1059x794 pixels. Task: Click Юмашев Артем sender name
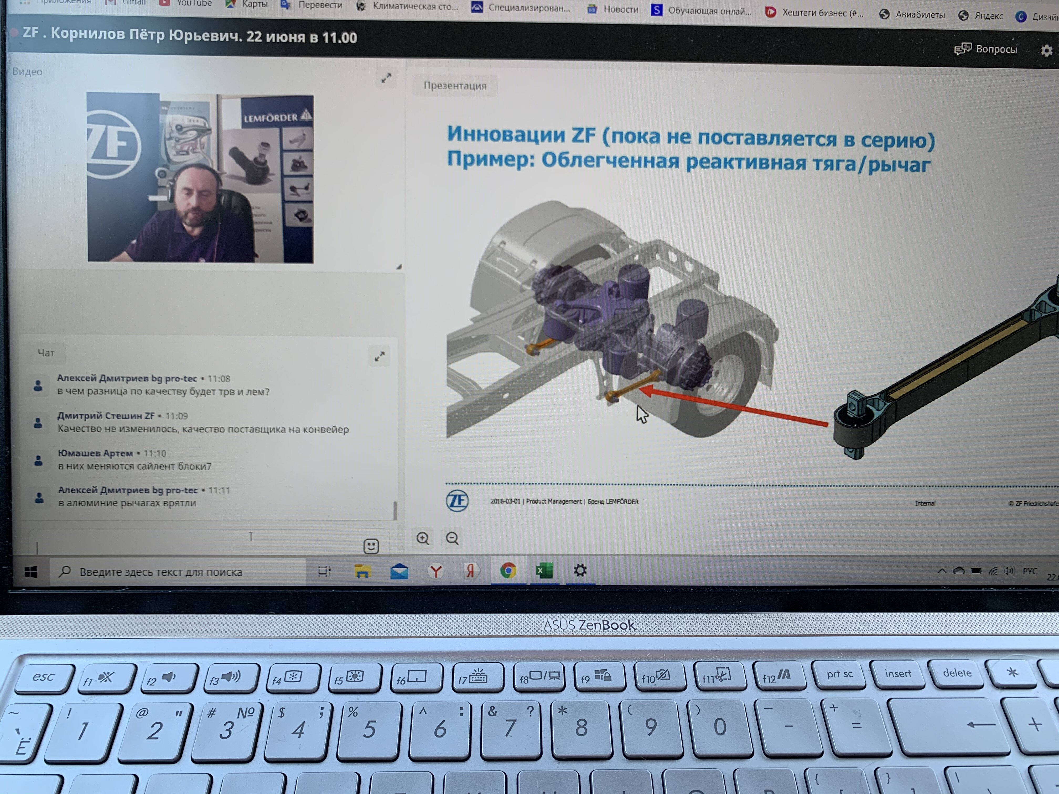(95, 453)
